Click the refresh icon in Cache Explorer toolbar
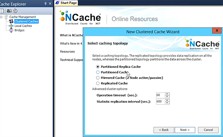This screenshot has height=137, width=223. 2,11
